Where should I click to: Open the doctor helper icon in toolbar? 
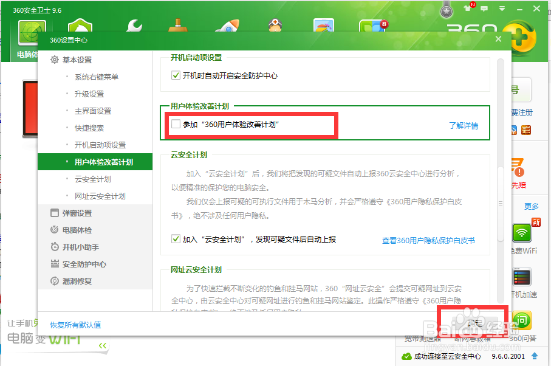coord(275,26)
